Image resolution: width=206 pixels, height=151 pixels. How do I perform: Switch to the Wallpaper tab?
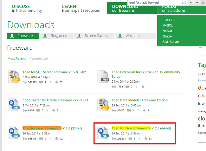(x=132, y=36)
